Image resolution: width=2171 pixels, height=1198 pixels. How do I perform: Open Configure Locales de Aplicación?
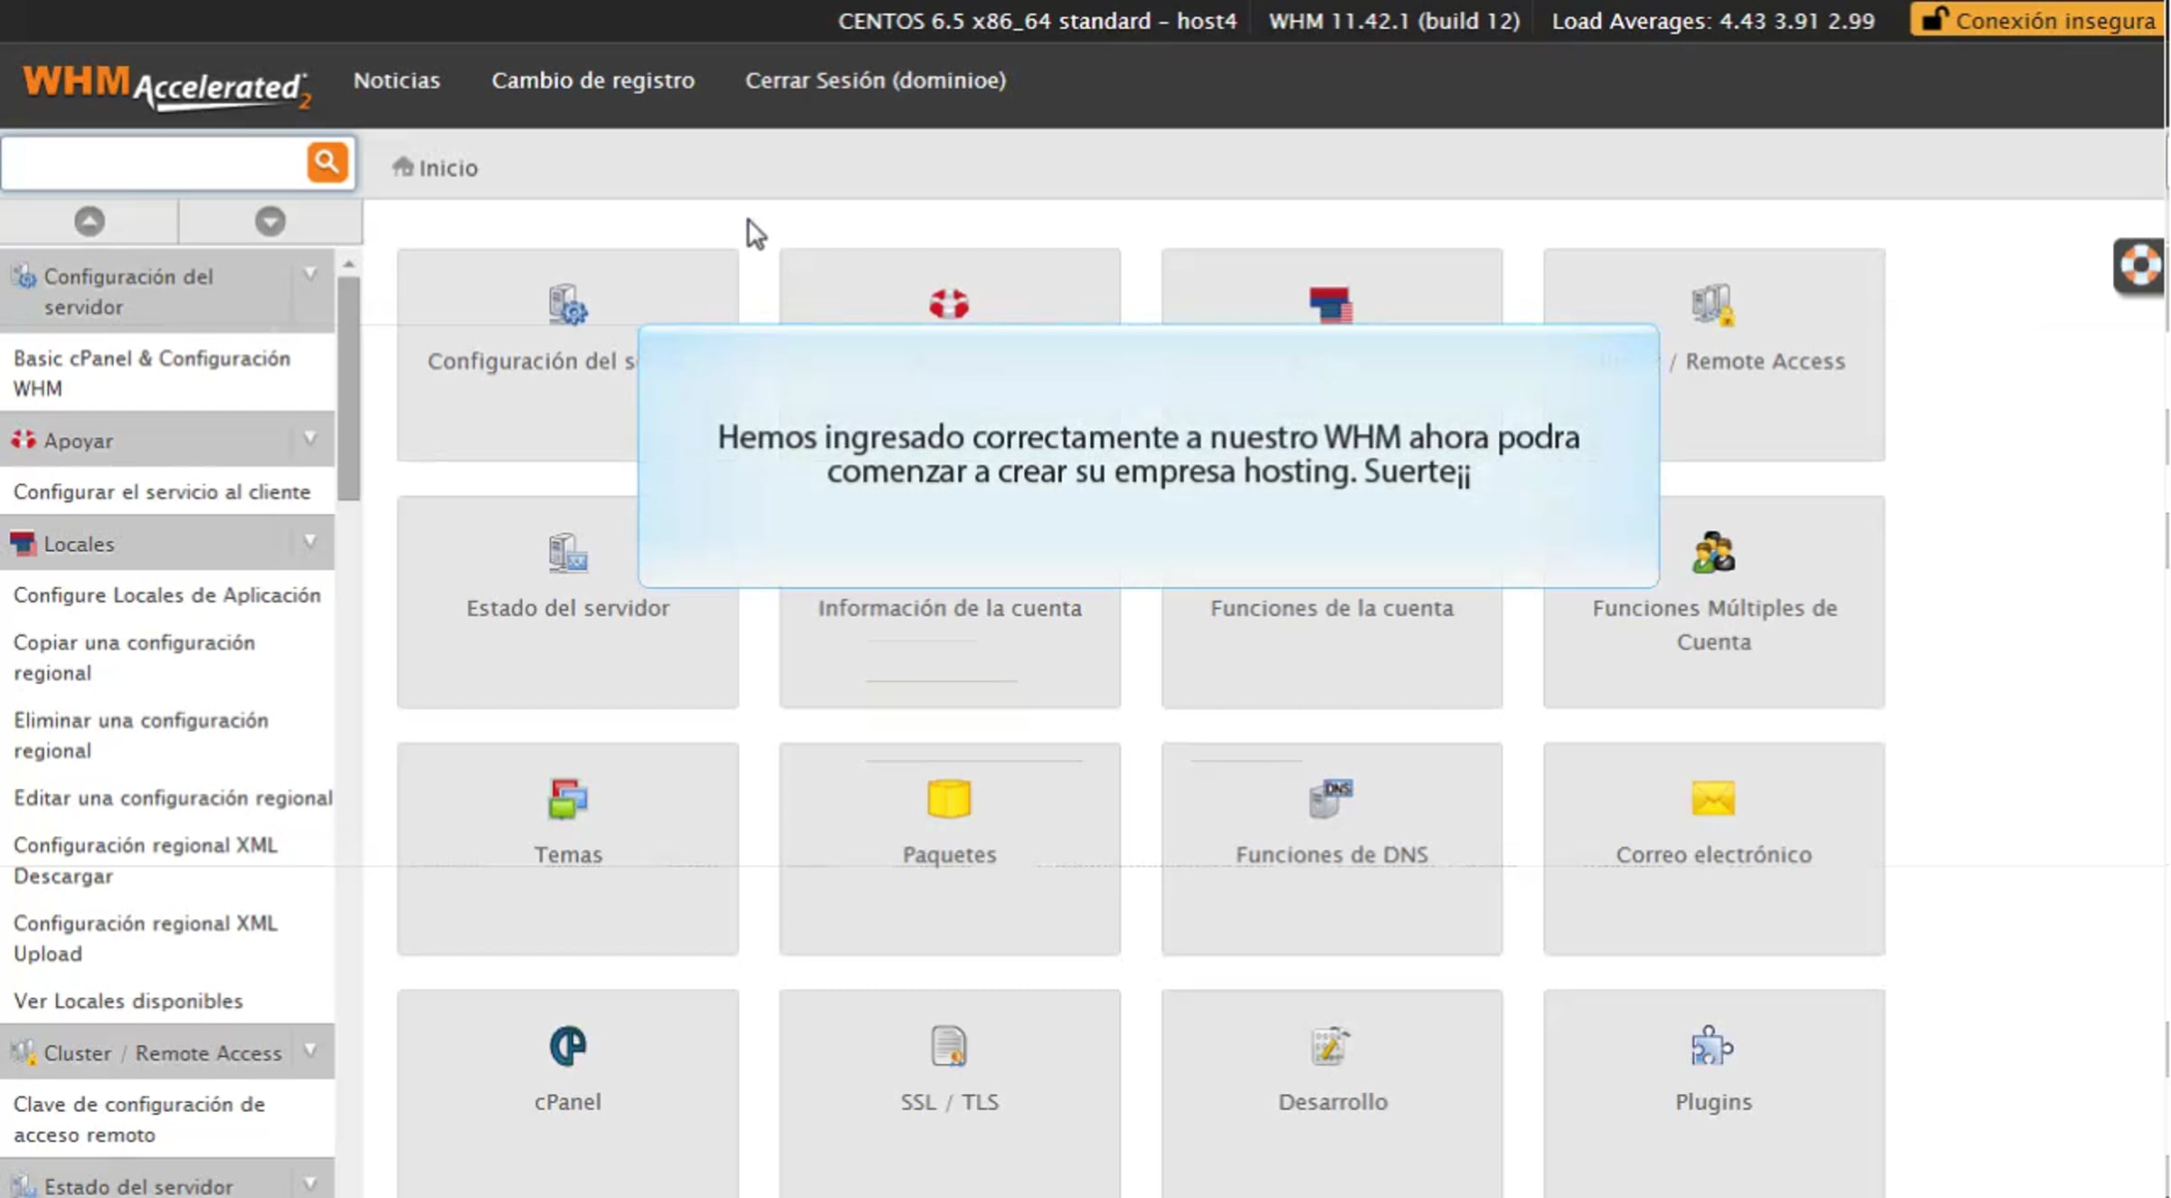click(x=167, y=594)
